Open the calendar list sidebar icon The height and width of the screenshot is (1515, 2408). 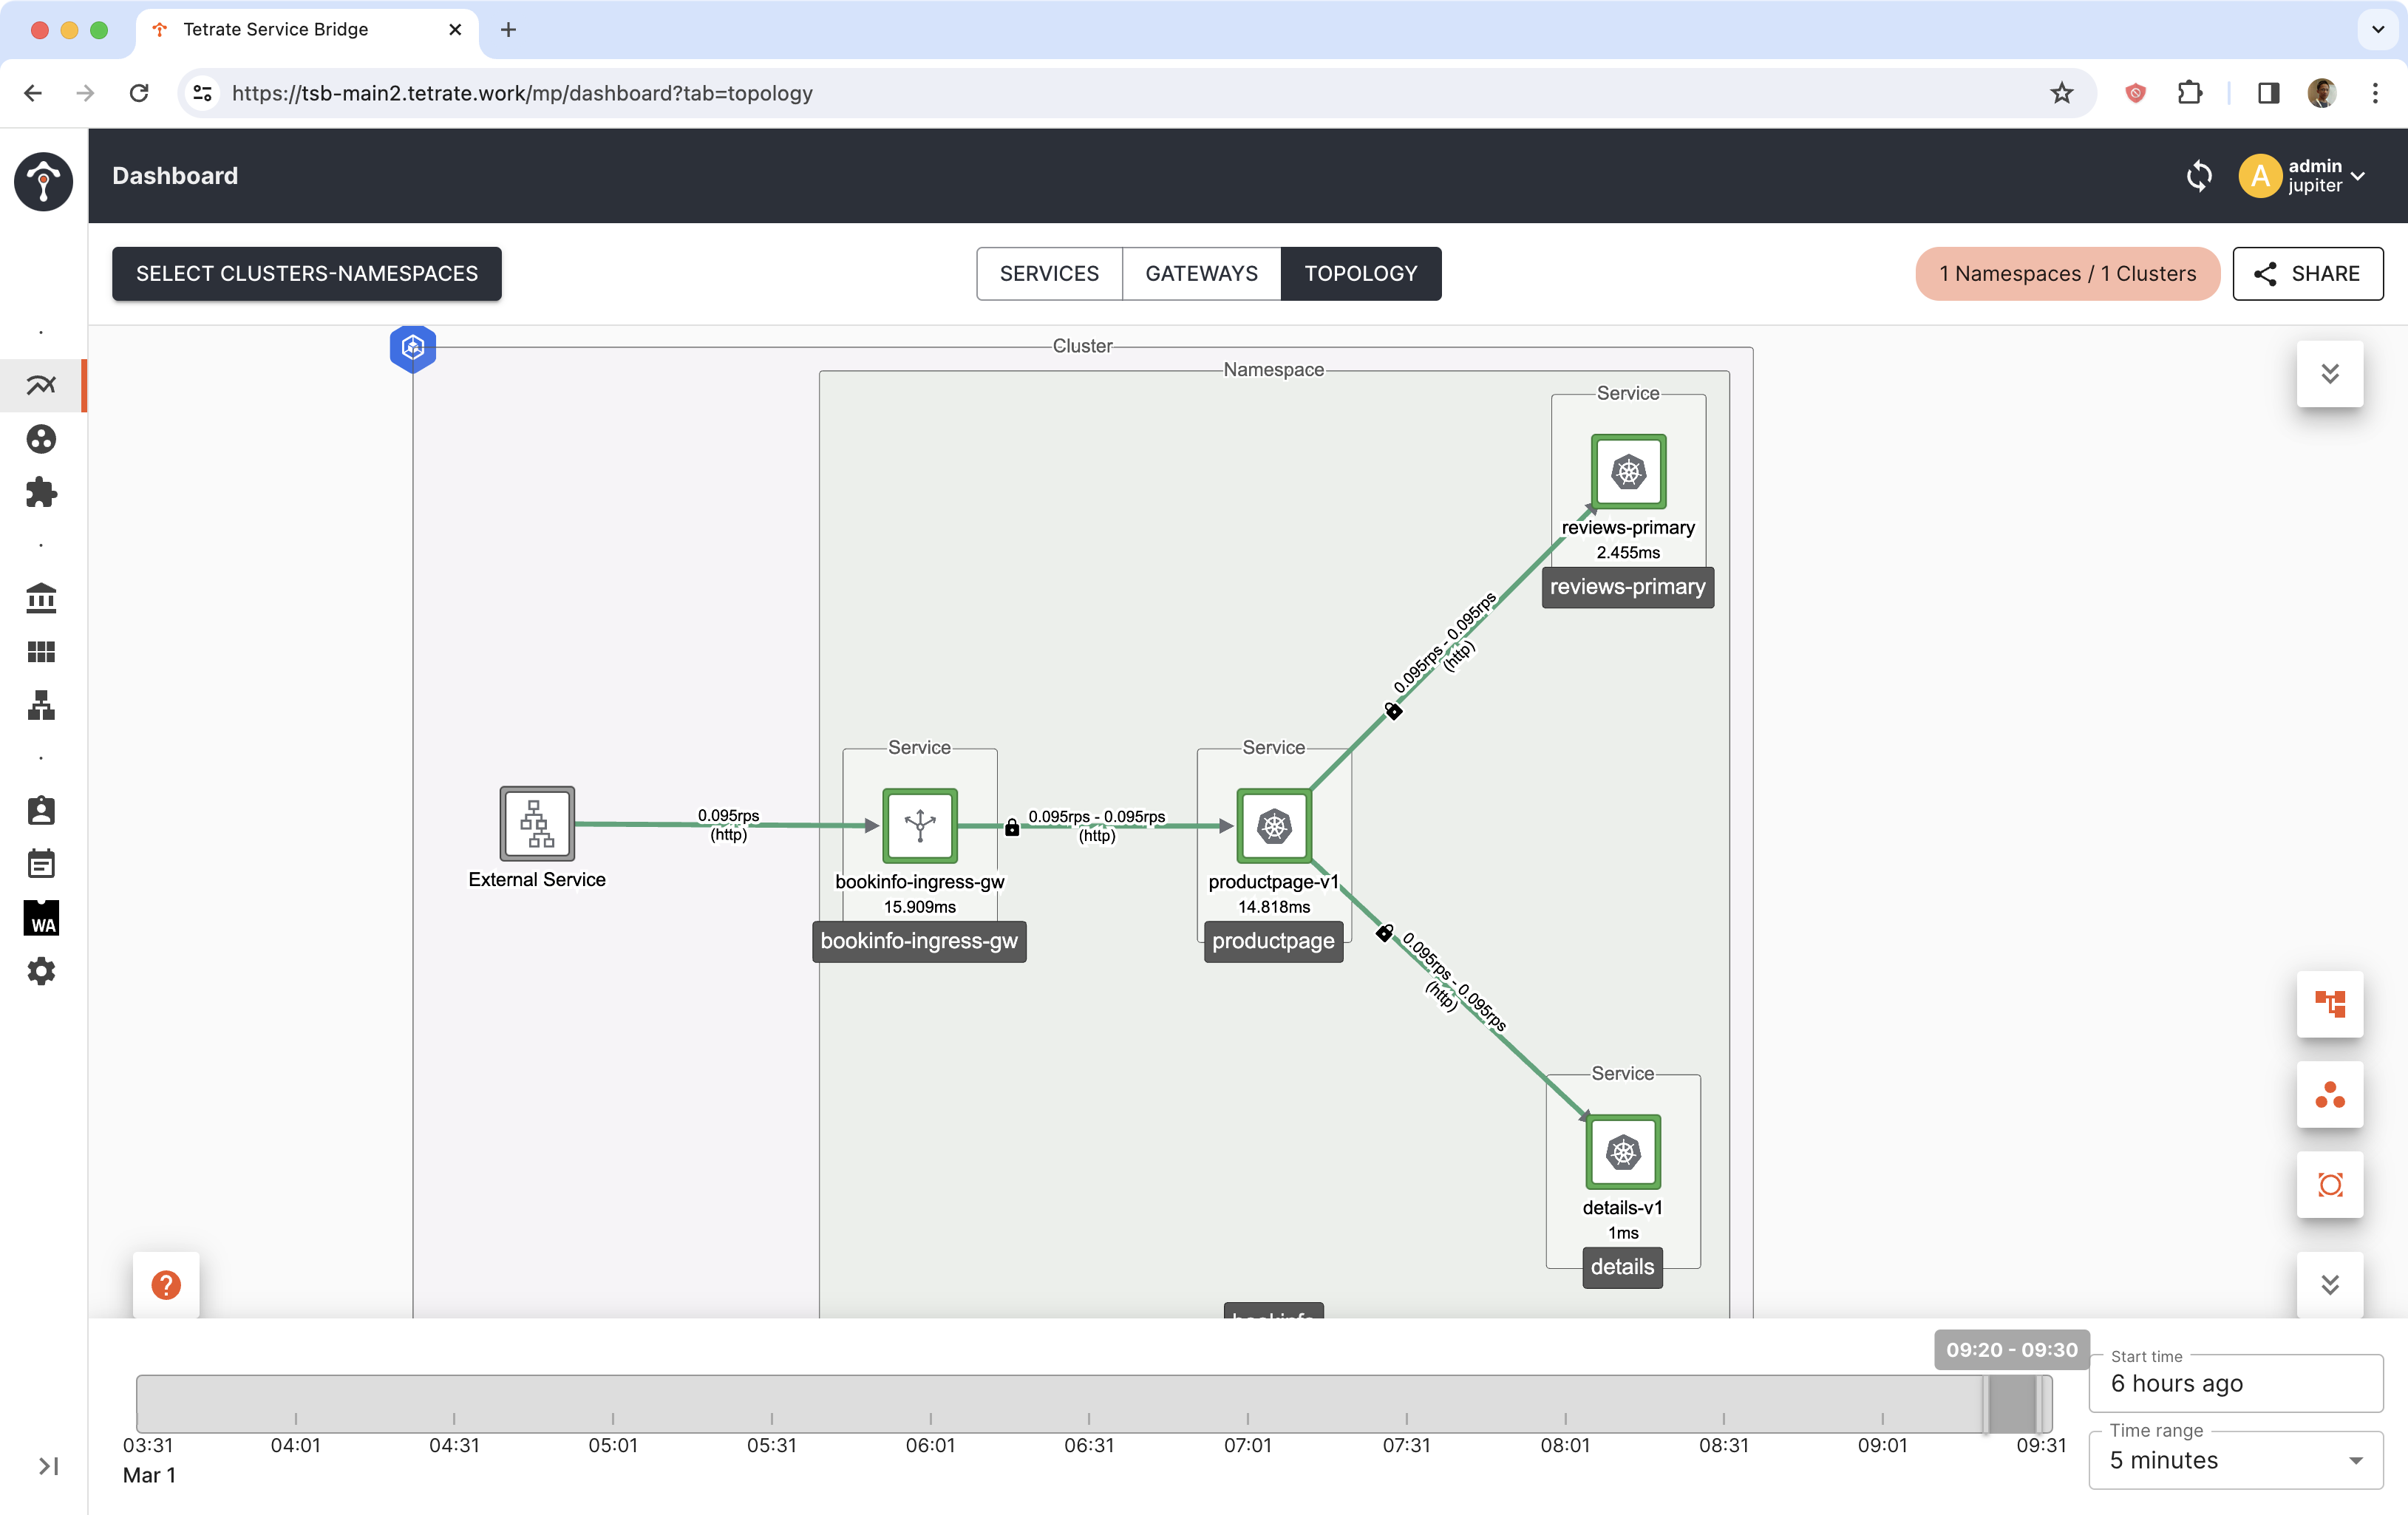click(41, 864)
